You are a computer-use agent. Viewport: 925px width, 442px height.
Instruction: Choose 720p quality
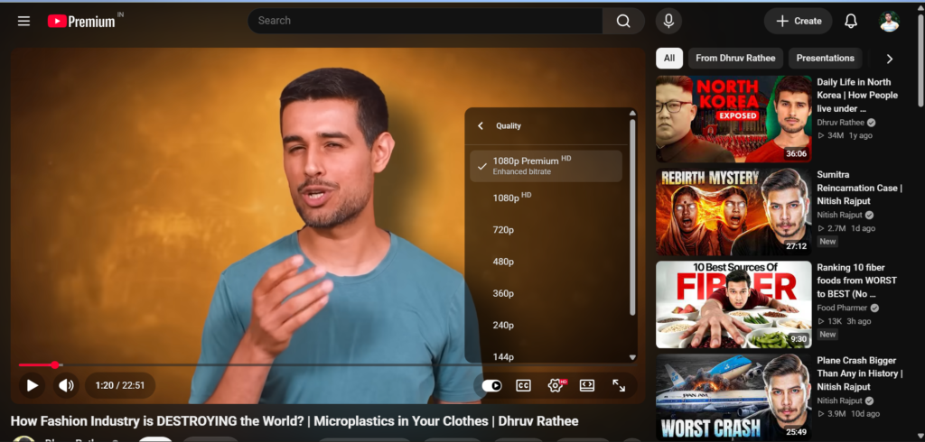(x=546, y=230)
